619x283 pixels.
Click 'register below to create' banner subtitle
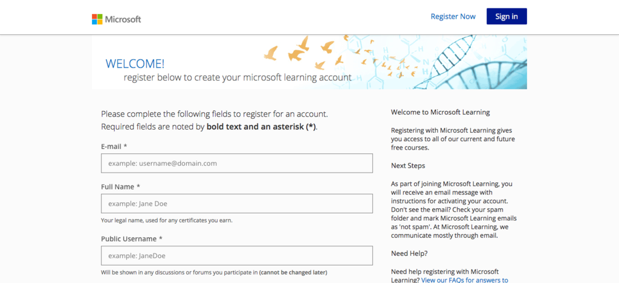237,77
